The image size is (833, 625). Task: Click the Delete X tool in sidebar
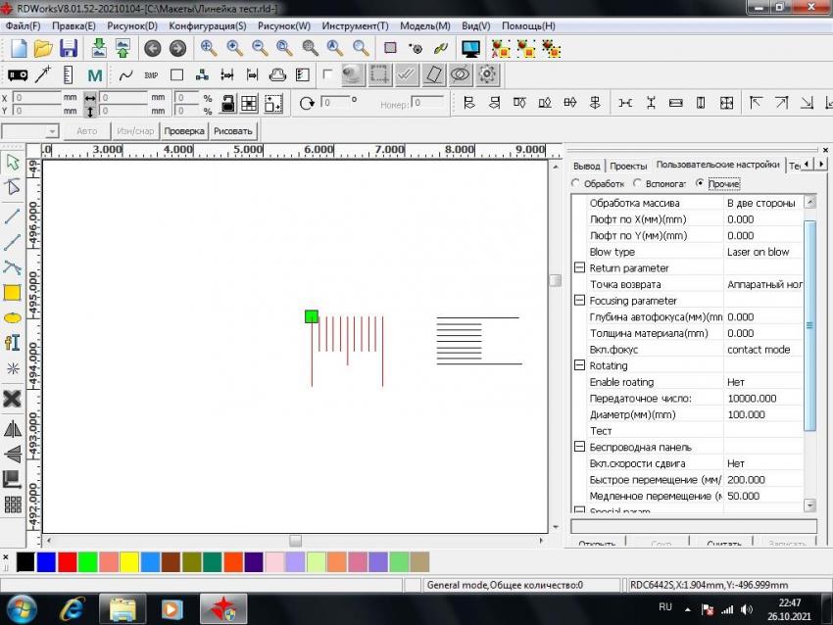tap(13, 398)
